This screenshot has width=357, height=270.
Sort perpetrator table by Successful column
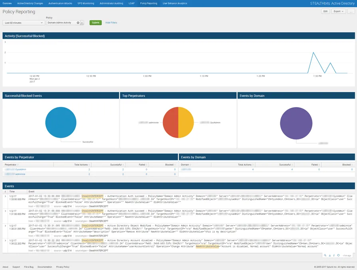117,165
